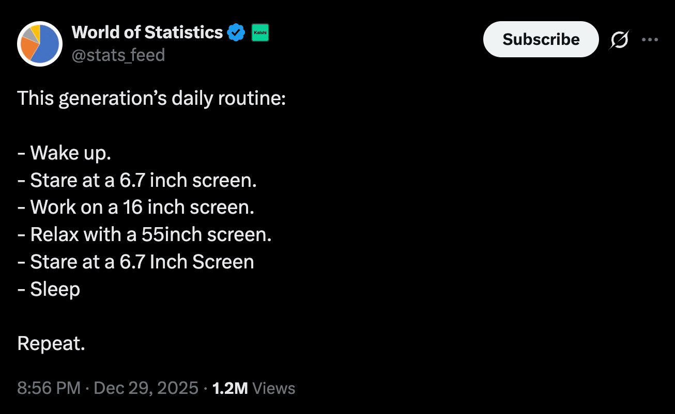The width and height of the screenshot is (675, 414).
Task: Click the blue verified checkmark badge
Action: click(236, 33)
